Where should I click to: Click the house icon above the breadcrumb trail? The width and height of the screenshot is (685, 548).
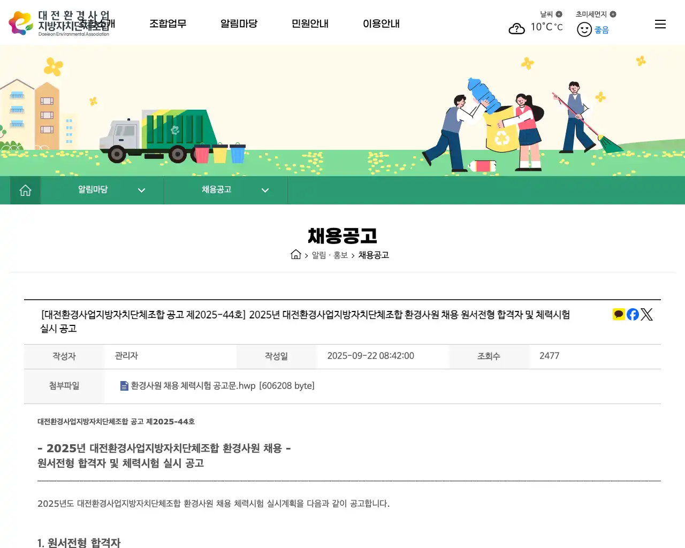coord(296,254)
